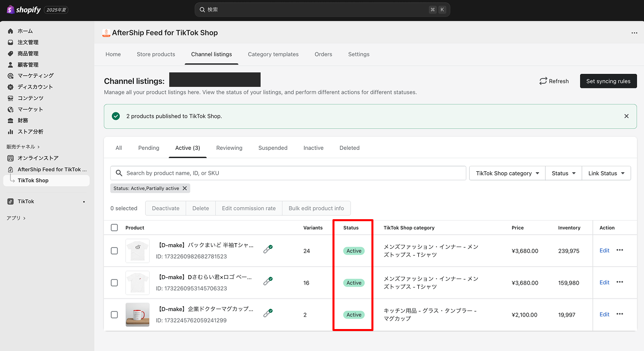Open more actions for first product row
Viewport: 644px width, 351px height.
click(x=620, y=250)
